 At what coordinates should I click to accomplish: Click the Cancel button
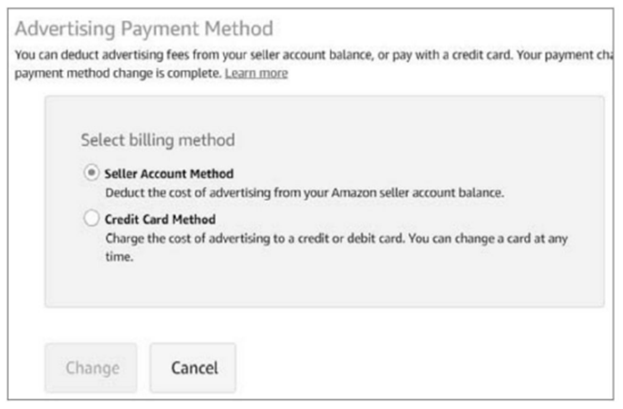pyautogui.click(x=193, y=368)
